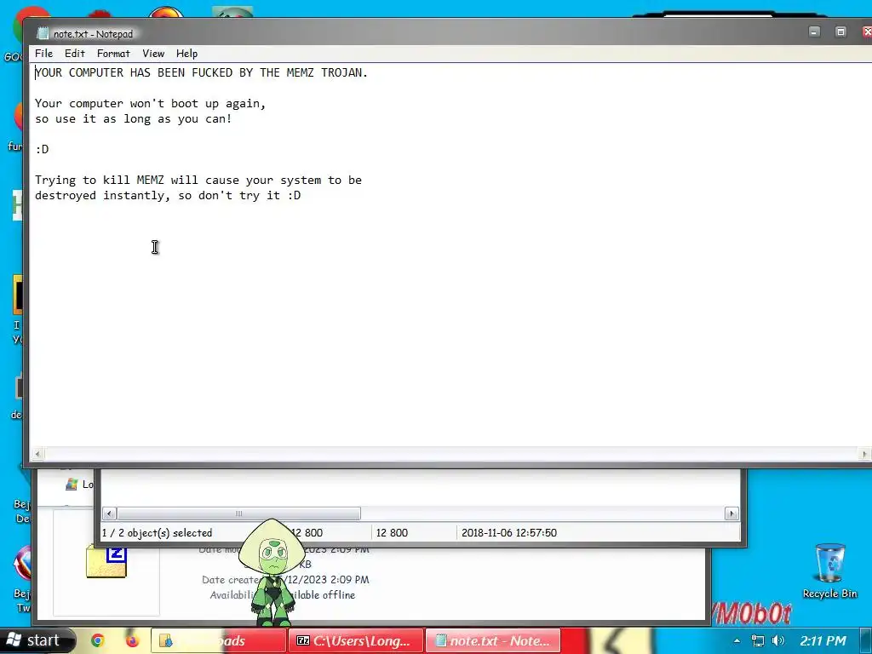This screenshot has height=654, width=872.
Task: Switch to the 7-Zip C:\Users taskbar button
Action: (356, 640)
